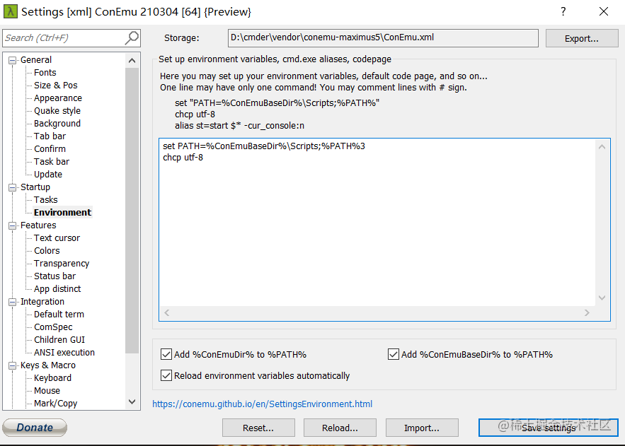This screenshot has height=446, width=625.
Task: Open the Task bar settings page
Action: coord(52,162)
